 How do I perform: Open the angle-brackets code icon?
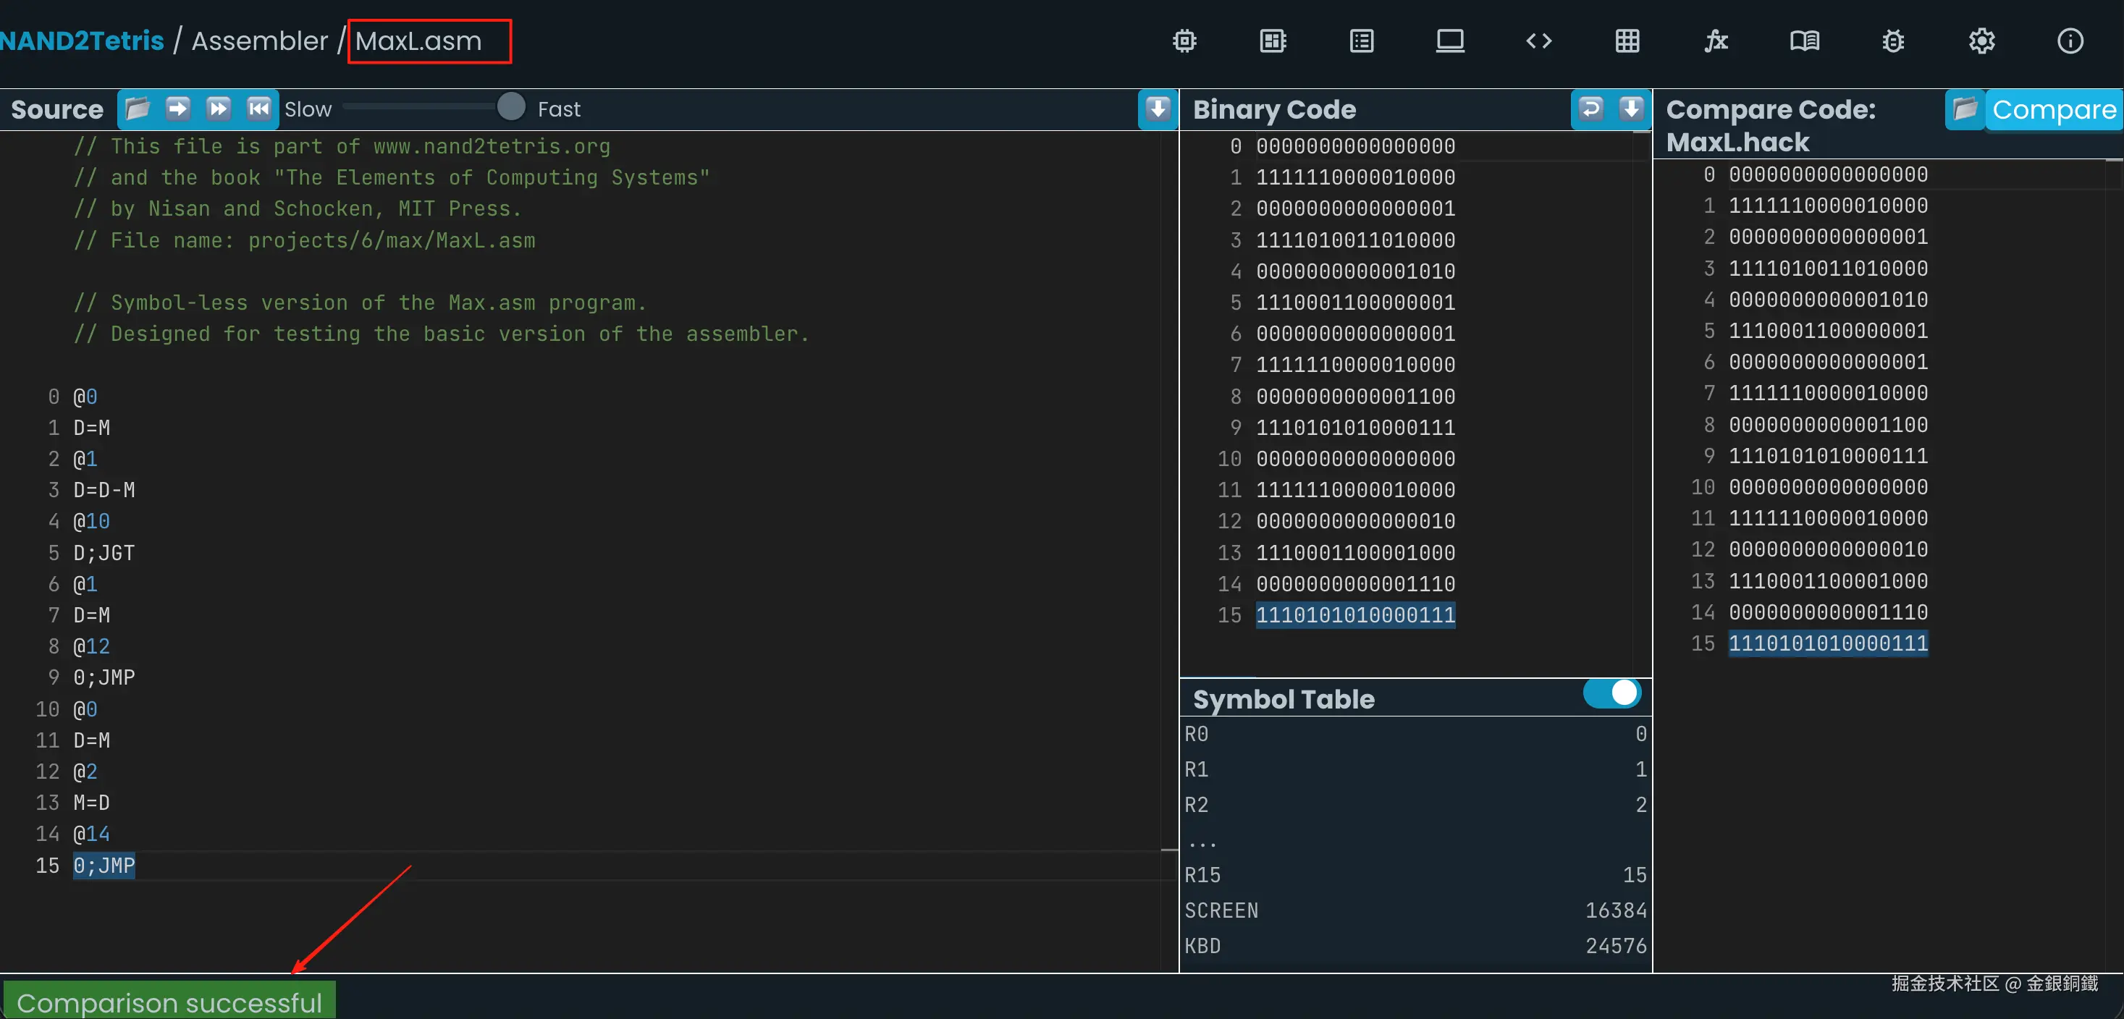[x=1538, y=41]
